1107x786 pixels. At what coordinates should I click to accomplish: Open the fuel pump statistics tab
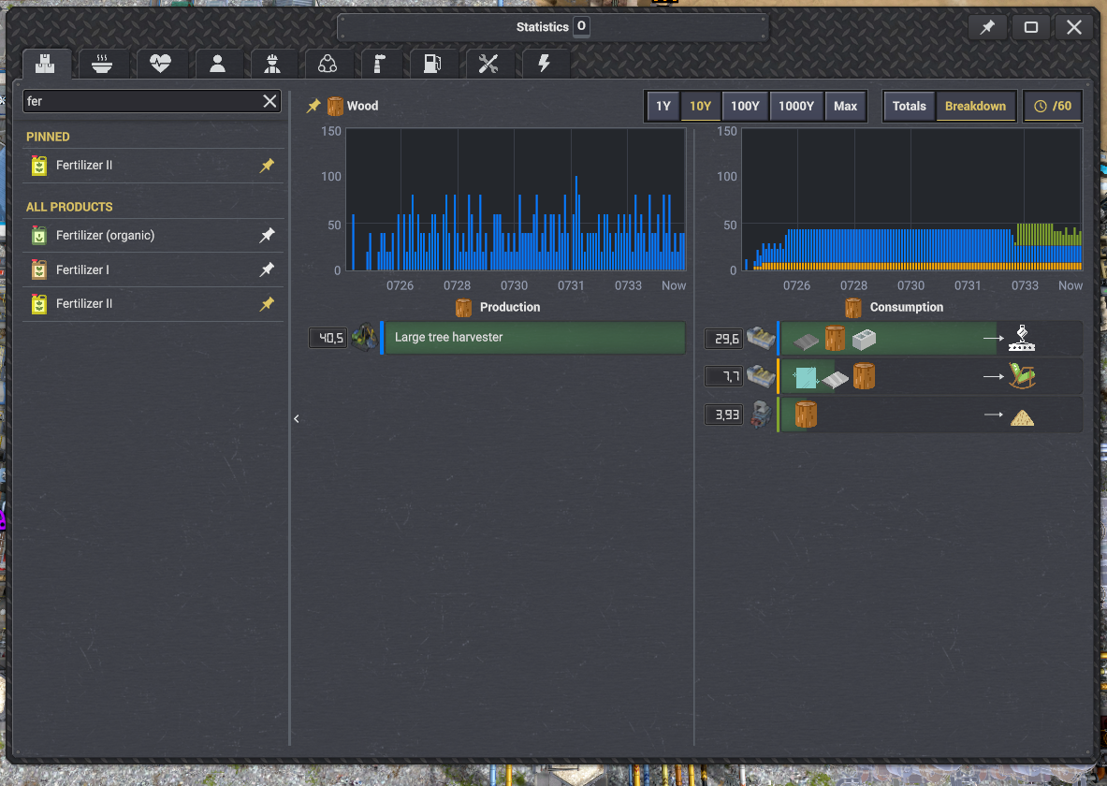click(432, 65)
